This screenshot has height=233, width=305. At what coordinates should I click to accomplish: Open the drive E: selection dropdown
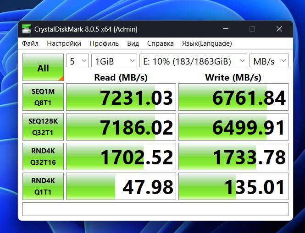(x=193, y=61)
